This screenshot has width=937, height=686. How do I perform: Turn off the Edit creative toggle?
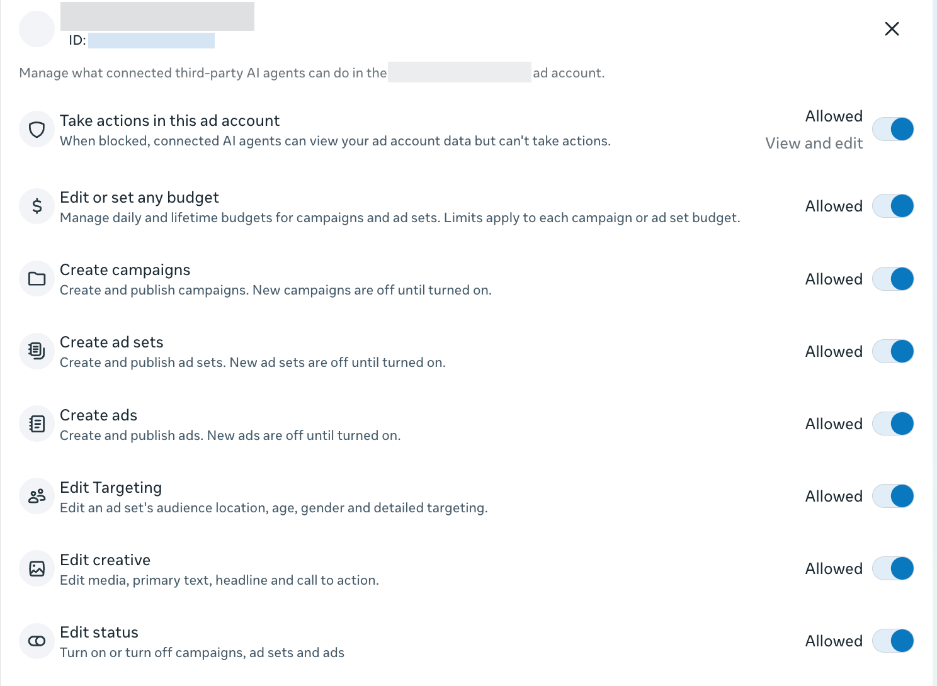coord(893,568)
